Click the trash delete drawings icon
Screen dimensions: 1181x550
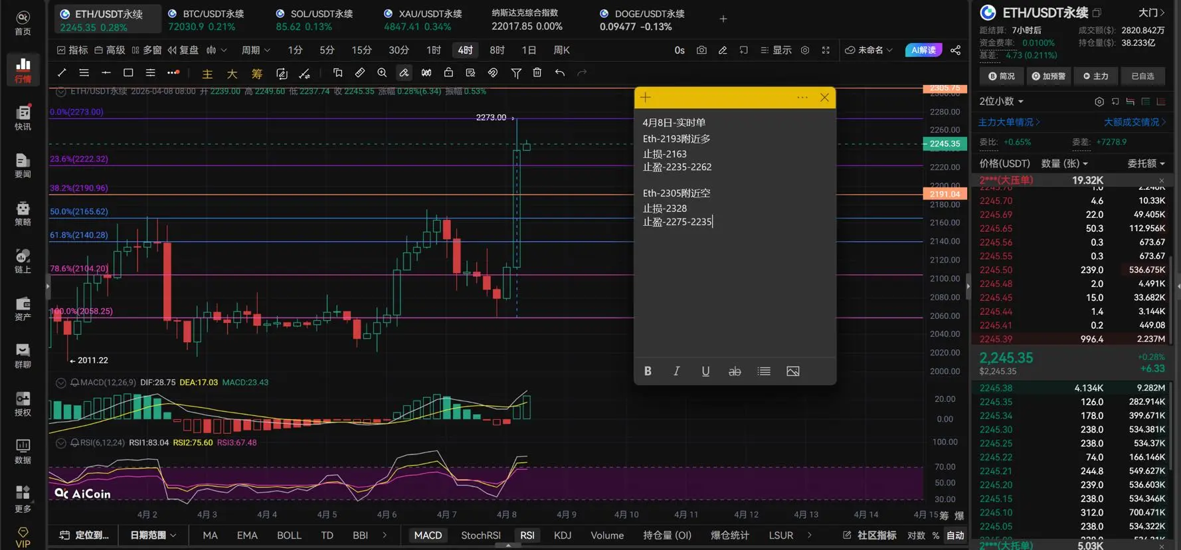pos(537,73)
